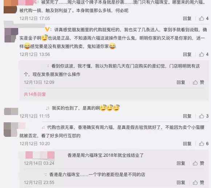
Task: Reply to the 23:55 sub-reply
Action: 181,183
